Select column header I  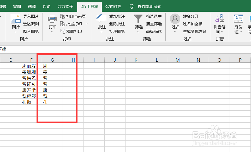94,60
